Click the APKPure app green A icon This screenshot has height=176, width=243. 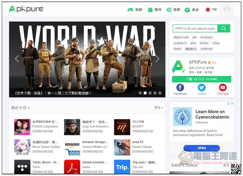tap(178, 67)
